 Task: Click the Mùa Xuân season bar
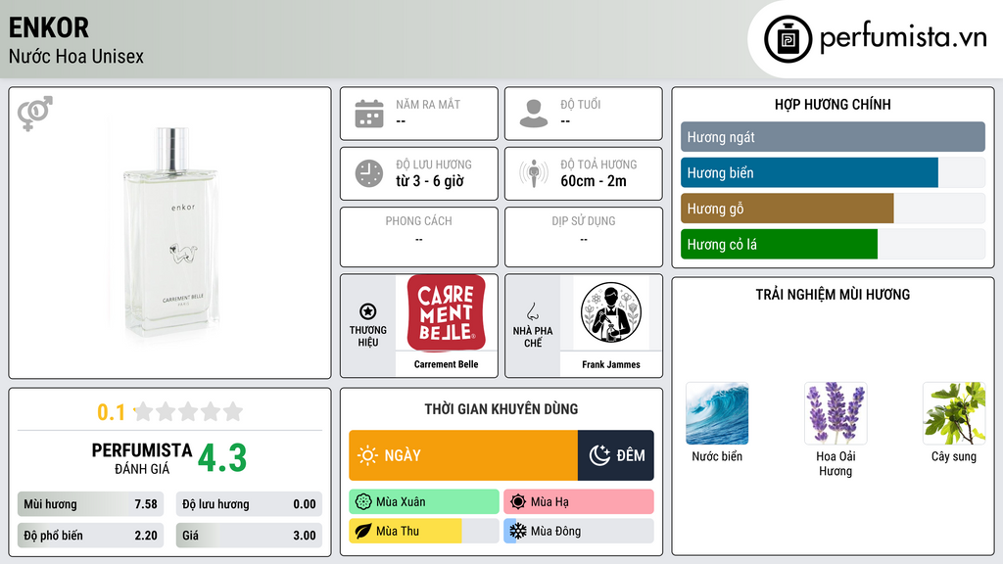click(x=424, y=502)
